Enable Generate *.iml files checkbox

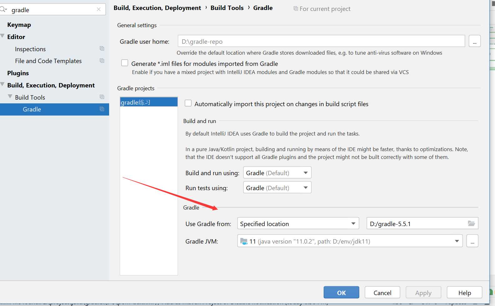125,63
